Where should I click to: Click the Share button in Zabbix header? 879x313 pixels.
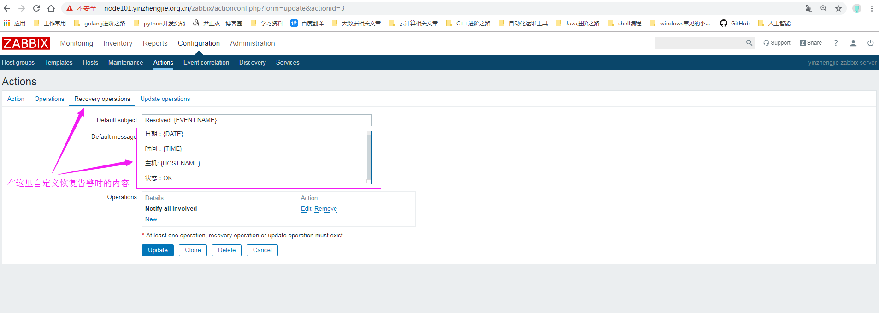[811, 43]
